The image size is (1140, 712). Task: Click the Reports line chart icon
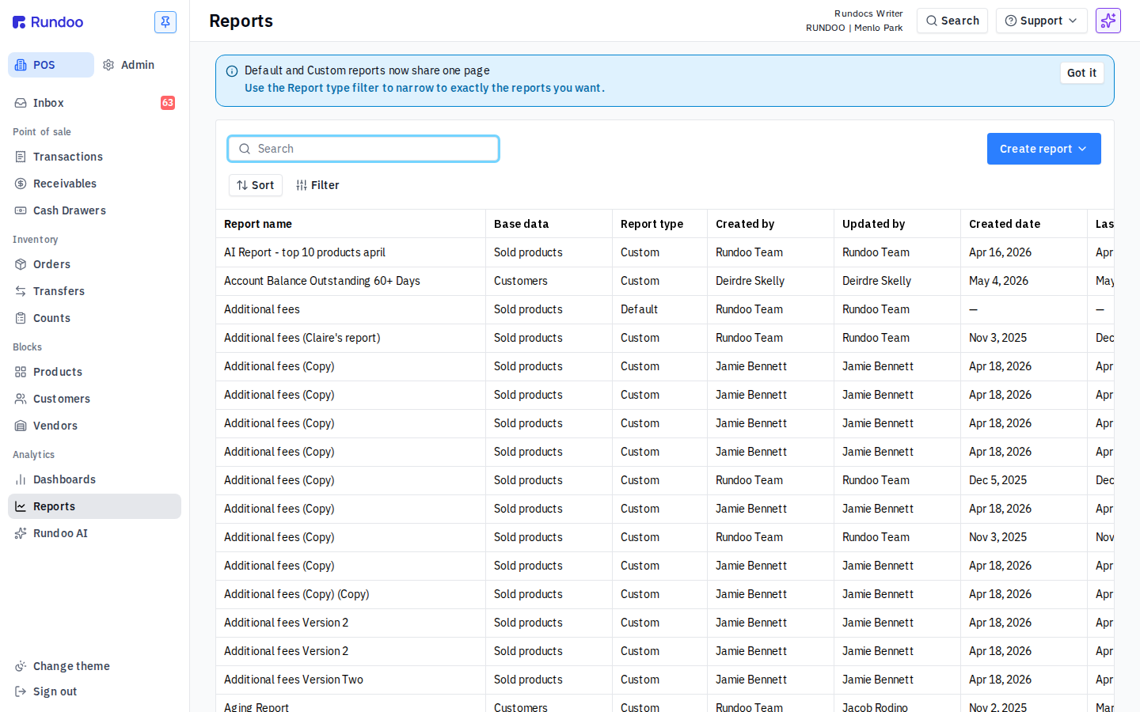click(21, 506)
